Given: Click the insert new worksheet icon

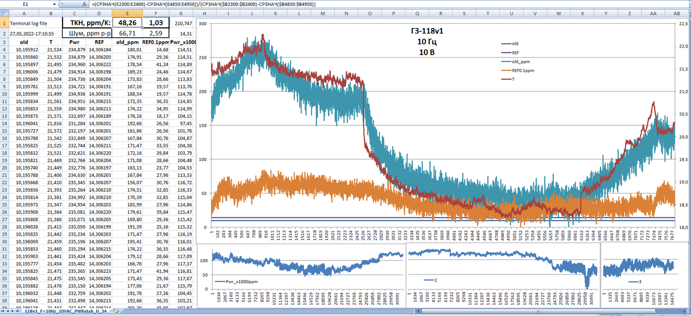Looking at the screenshot, I should coord(117,312).
